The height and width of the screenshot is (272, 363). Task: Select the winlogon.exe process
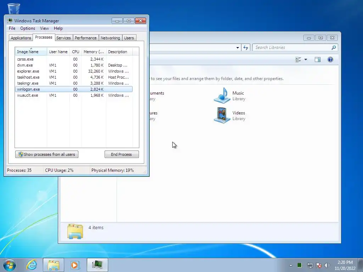click(x=74, y=89)
